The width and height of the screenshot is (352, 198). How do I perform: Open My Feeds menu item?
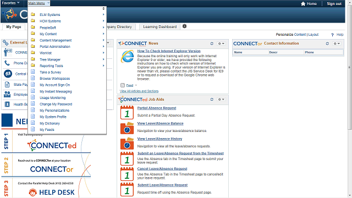(x=47, y=130)
